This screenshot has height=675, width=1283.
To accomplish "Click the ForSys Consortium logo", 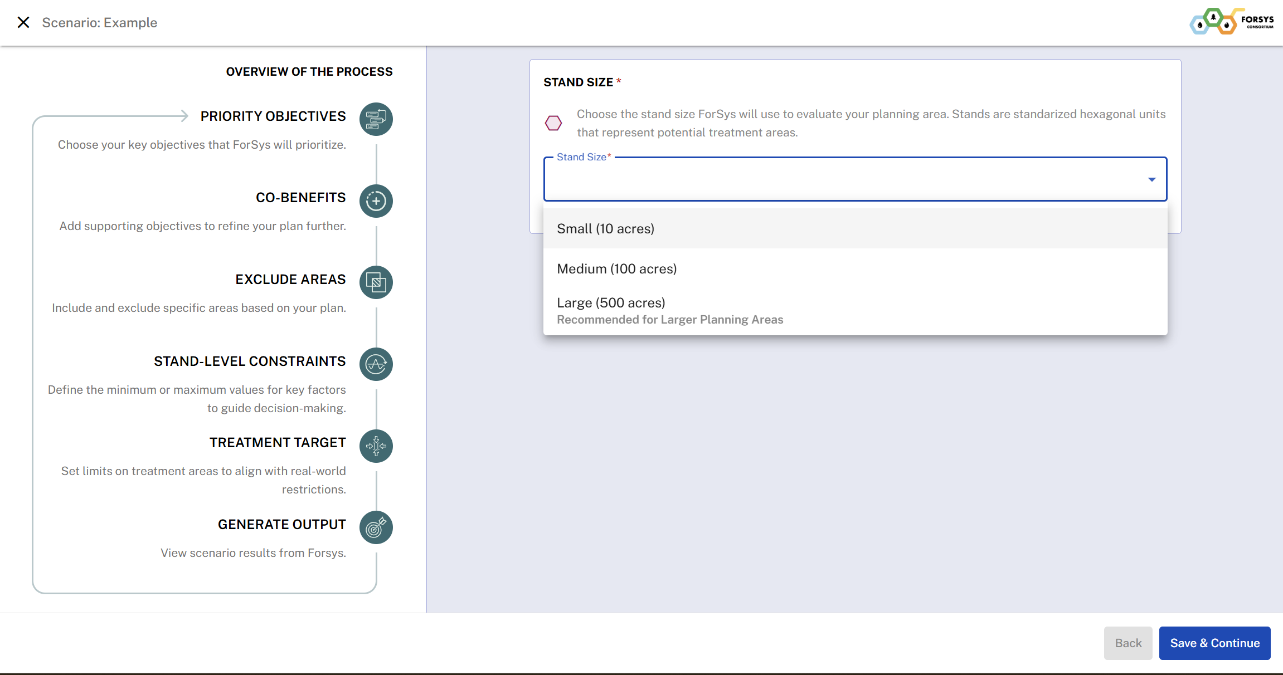I will click(1232, 22).
